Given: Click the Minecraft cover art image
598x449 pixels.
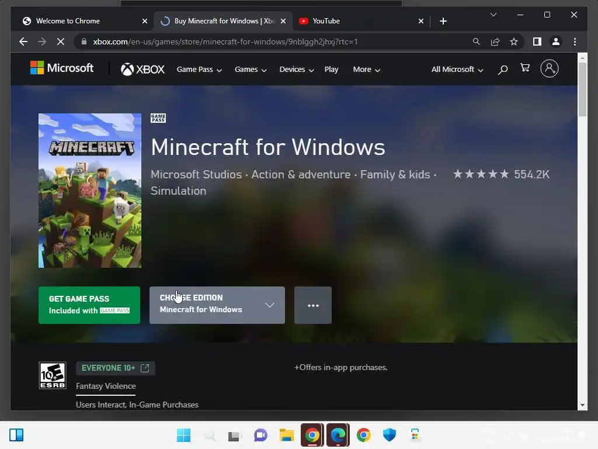Looking at the screenshot, I should tap(89, 190).
